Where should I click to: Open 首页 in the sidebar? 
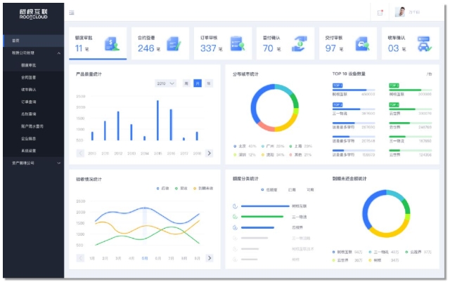pos(16,40)
